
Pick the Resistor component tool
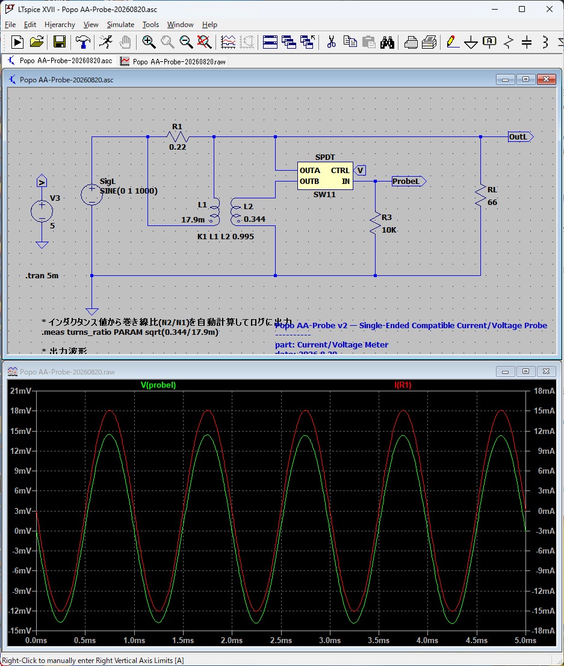click(x=508, y=42)
